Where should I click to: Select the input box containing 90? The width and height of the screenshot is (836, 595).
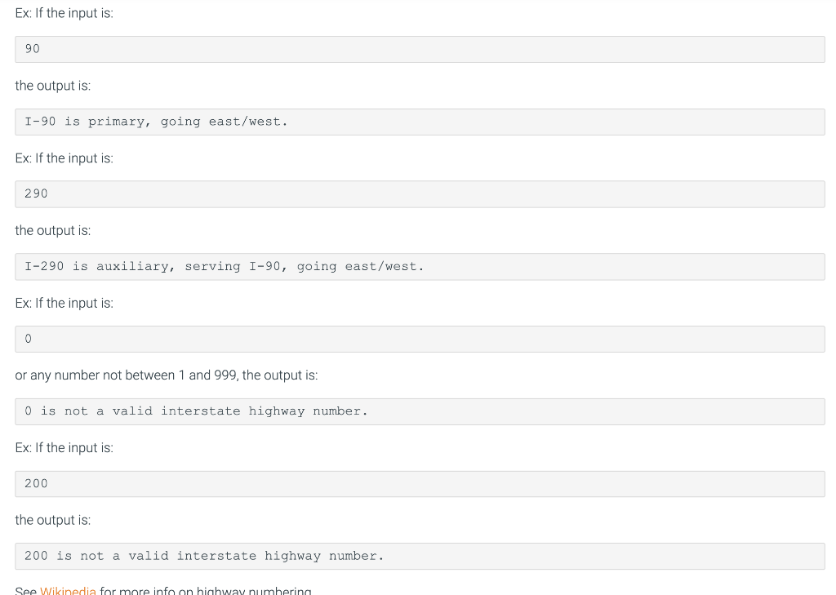(418, 49)
